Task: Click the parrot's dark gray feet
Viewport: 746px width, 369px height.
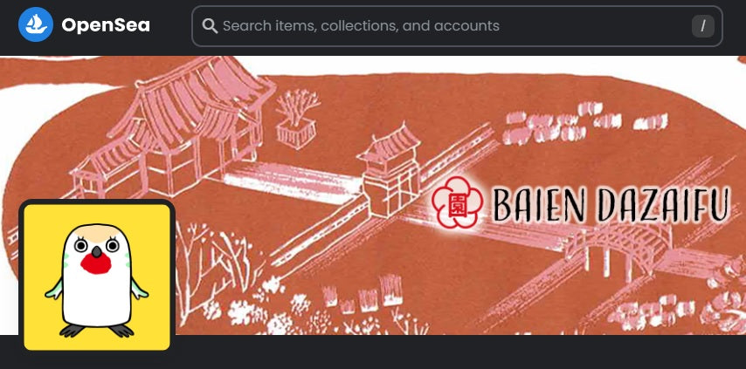Action: [97, 331]
